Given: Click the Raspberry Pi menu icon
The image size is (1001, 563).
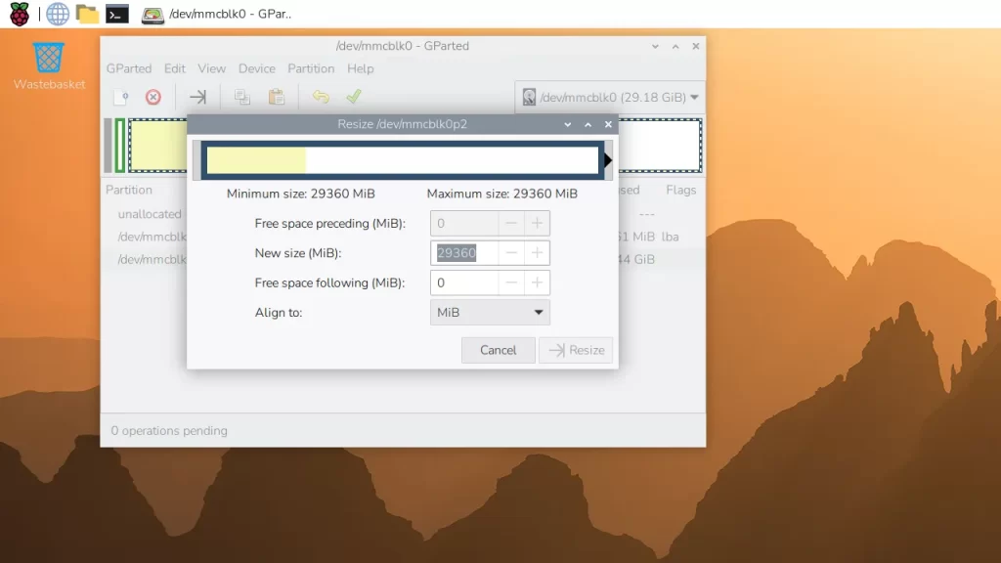Looking at the screenshot, I should point(19,14).
